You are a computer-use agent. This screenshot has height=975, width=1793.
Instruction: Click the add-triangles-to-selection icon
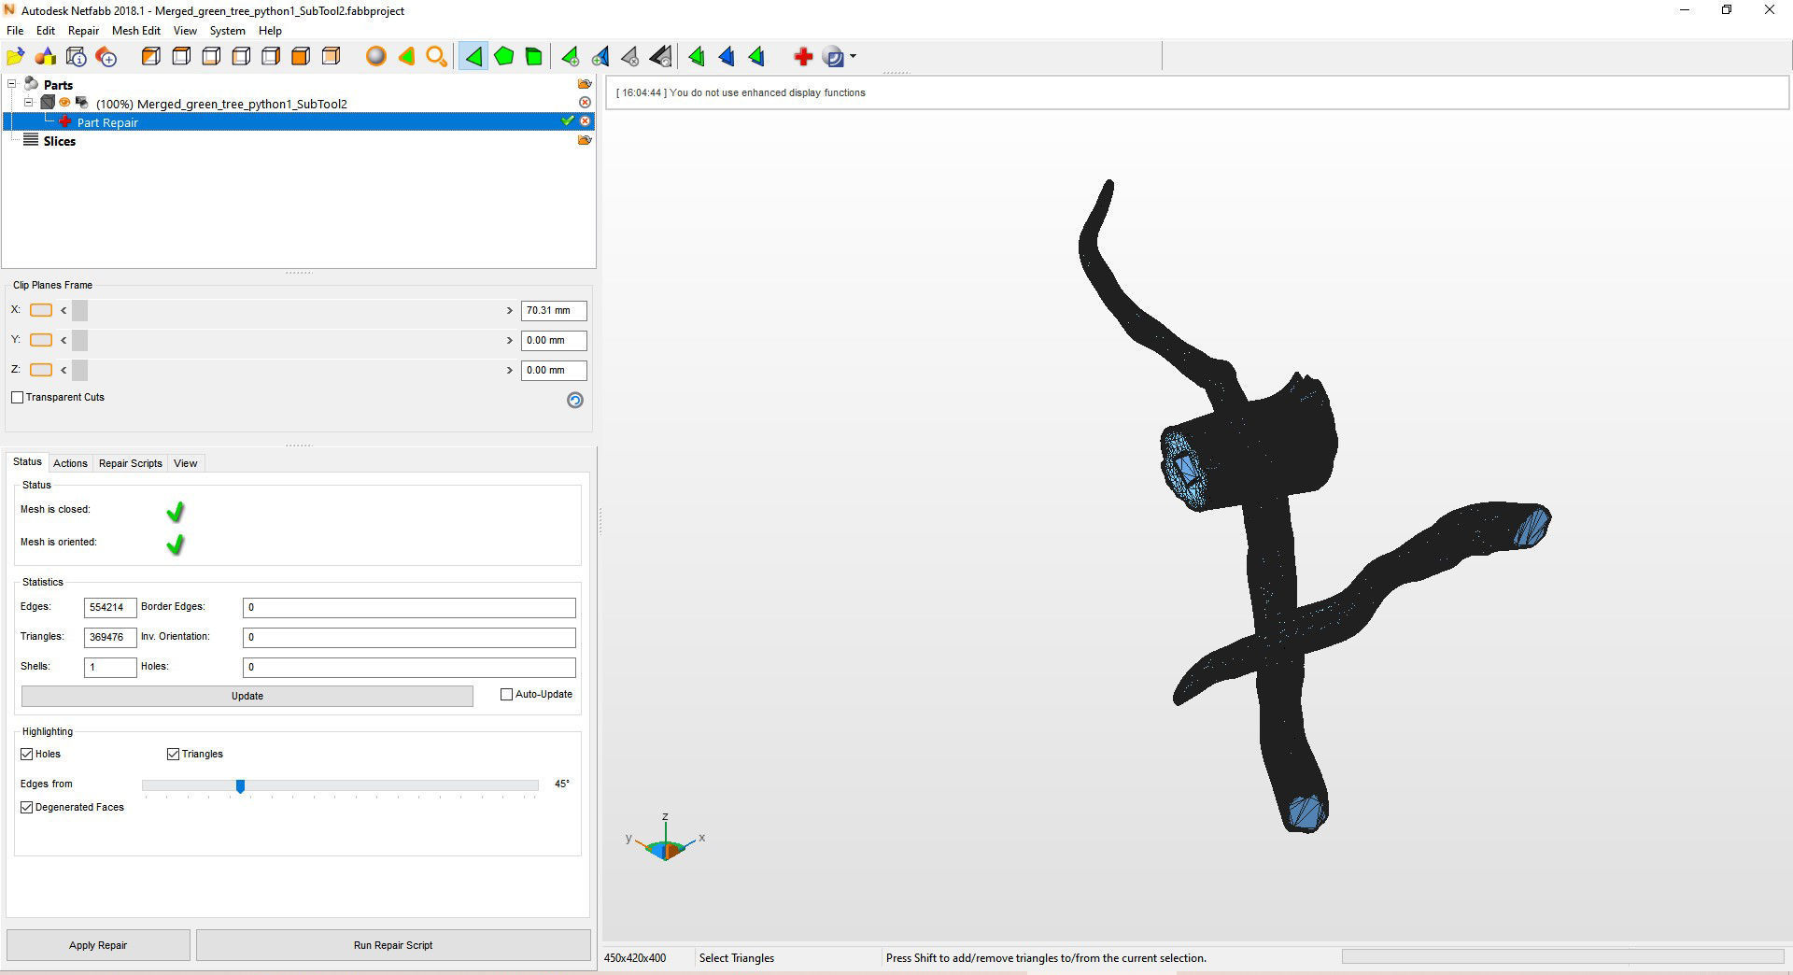tap(571, 56)
